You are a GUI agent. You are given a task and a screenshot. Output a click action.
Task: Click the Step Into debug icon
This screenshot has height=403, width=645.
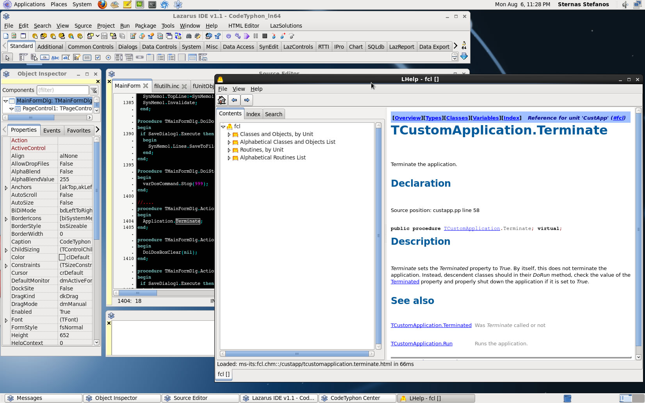point(274,36)
